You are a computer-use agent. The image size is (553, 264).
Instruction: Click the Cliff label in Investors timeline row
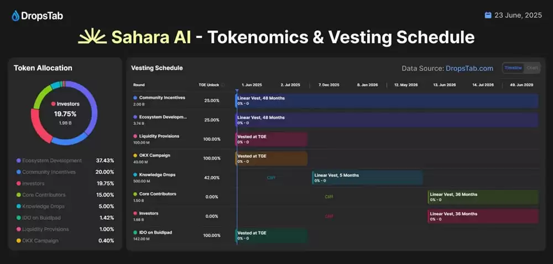point(328,216)
